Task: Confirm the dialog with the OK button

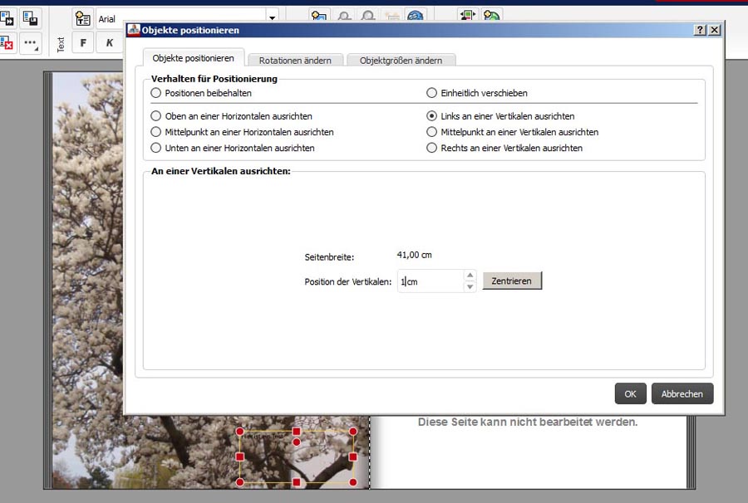Action: click(630, 394)
